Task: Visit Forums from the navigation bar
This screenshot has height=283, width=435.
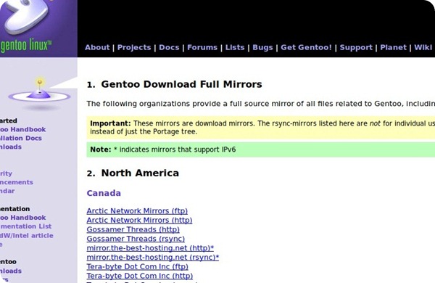Action: coord(202,47)
